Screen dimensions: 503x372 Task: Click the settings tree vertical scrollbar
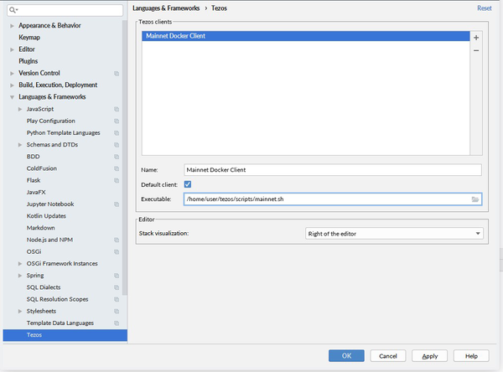tap(125, 158)
